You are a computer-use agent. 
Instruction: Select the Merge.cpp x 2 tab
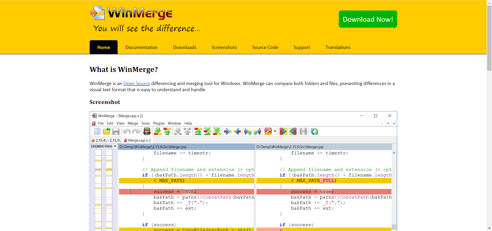(137, 140)
